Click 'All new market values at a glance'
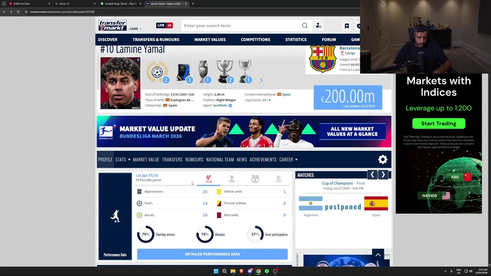This screenshot has width=491, height=276. click(x=352, y=131)
